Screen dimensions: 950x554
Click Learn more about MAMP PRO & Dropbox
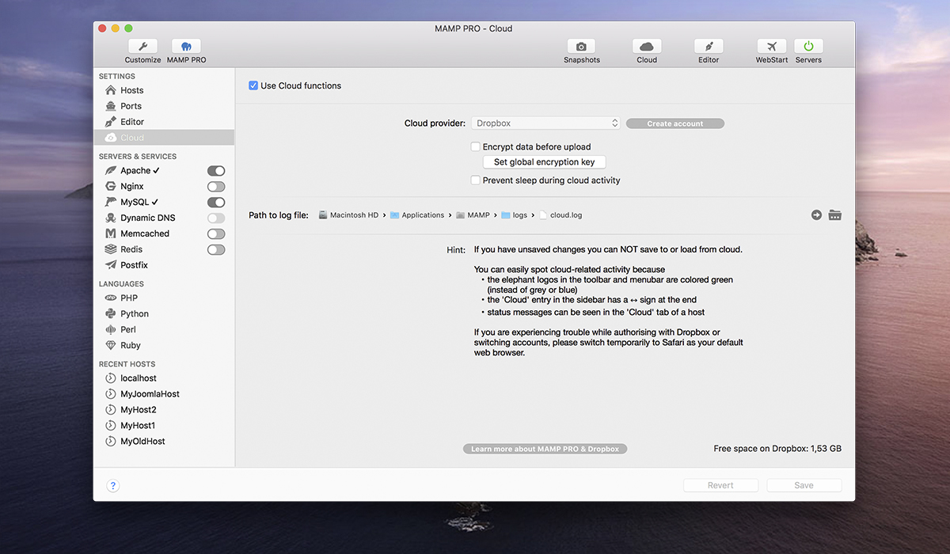[x=545, y=449]
